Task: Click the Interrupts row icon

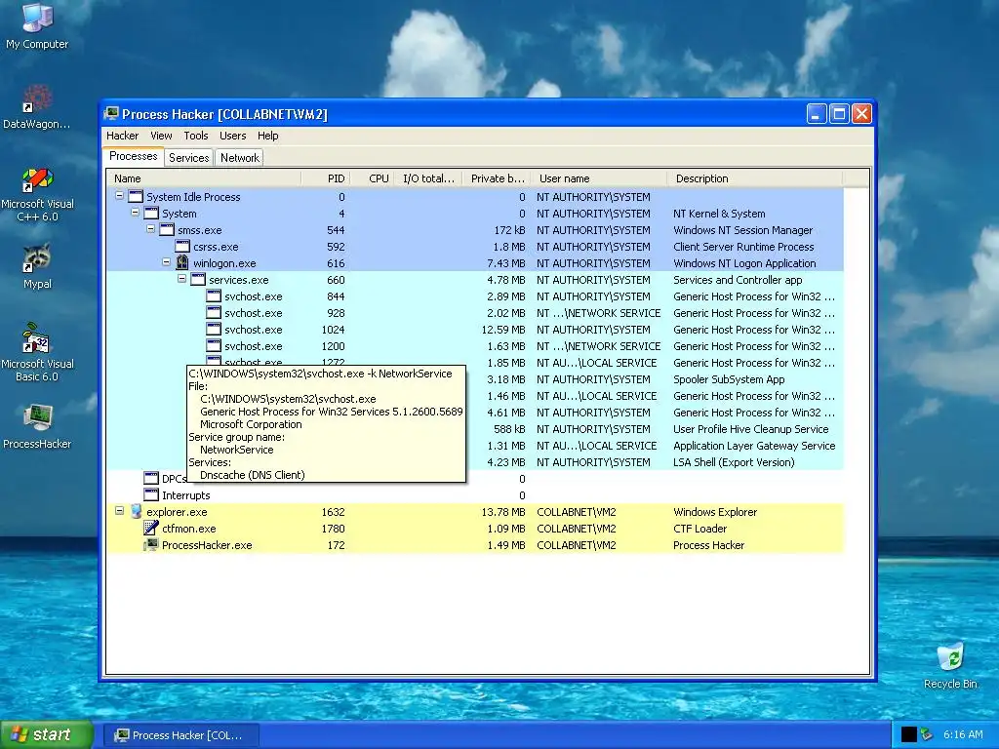Action: point(151,494)
